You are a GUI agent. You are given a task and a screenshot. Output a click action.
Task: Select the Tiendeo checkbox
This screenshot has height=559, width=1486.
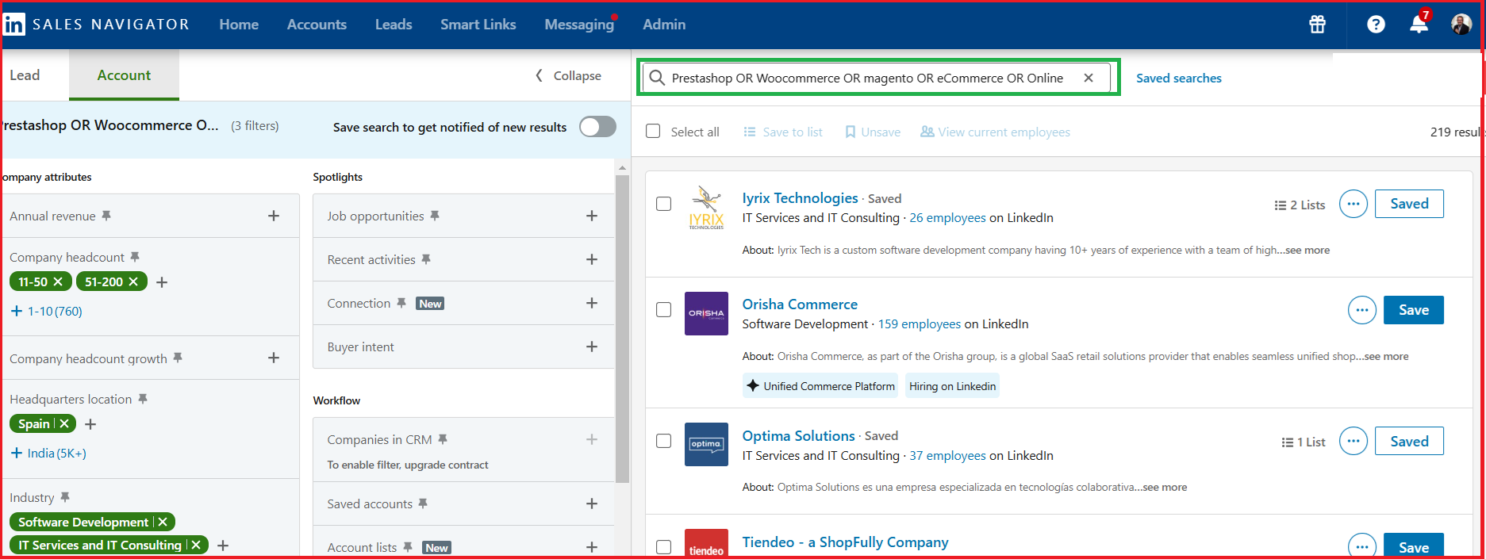click(664, 547)
